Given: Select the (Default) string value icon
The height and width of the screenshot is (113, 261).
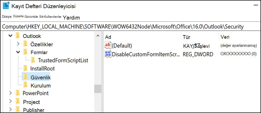Looking at the screenshot, I should pos(108,45).
